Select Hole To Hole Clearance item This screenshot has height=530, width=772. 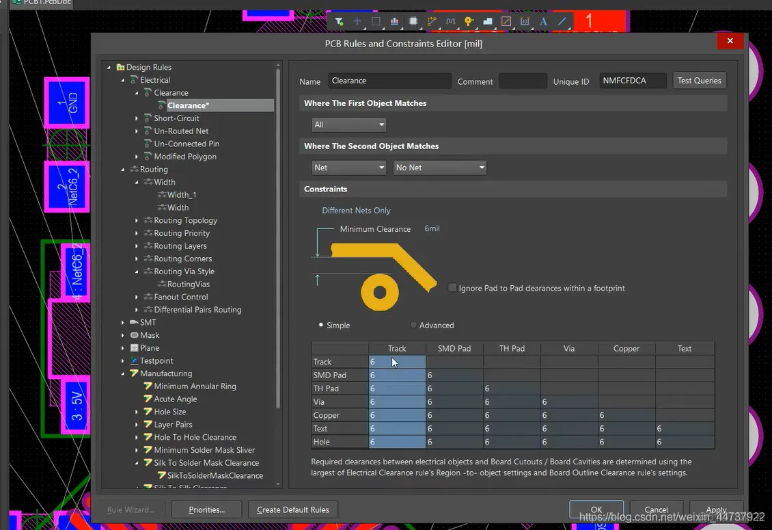click(x=195, y=437)
